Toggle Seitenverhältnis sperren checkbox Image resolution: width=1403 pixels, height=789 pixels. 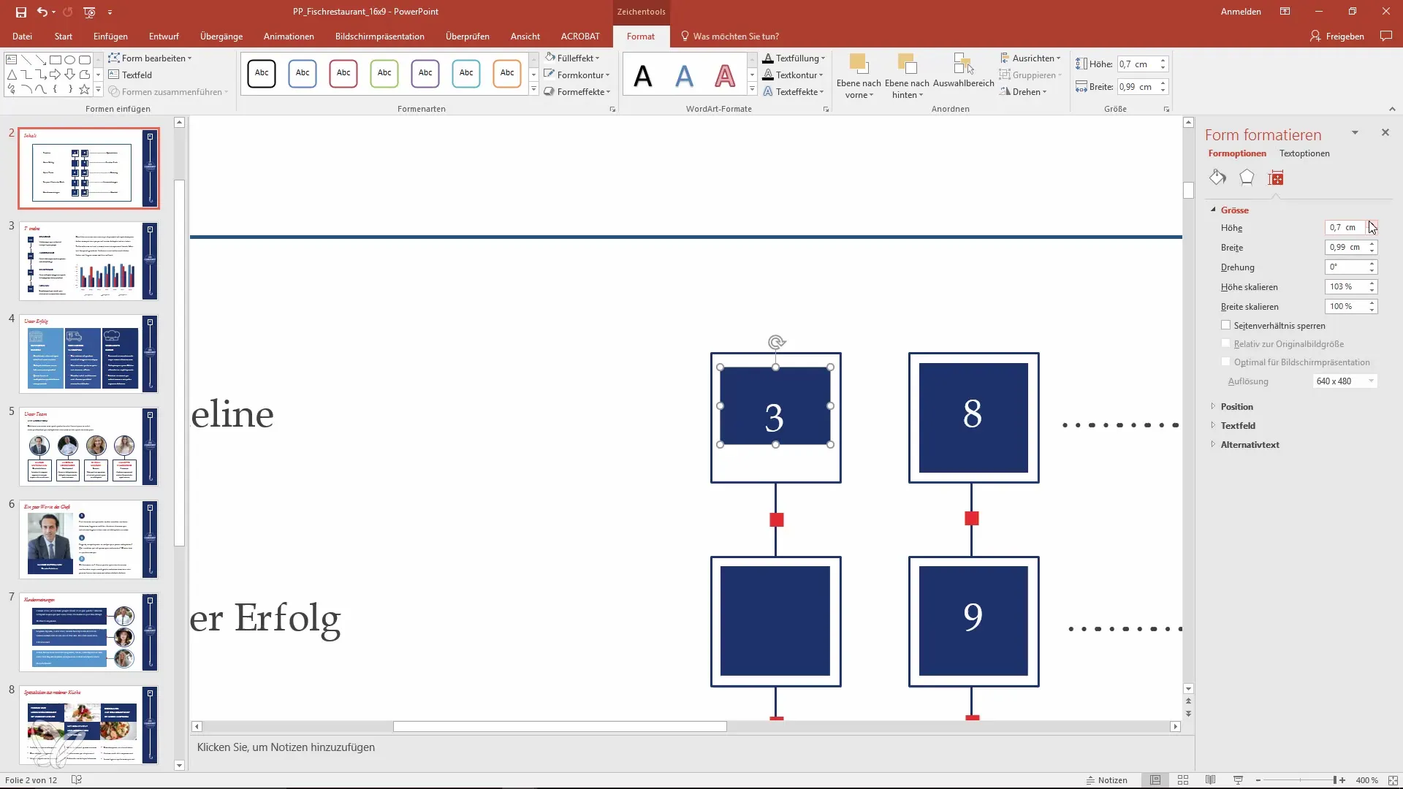coord(1225,324)
